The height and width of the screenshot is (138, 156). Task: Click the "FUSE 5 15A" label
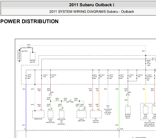click(x=131, y=76)
